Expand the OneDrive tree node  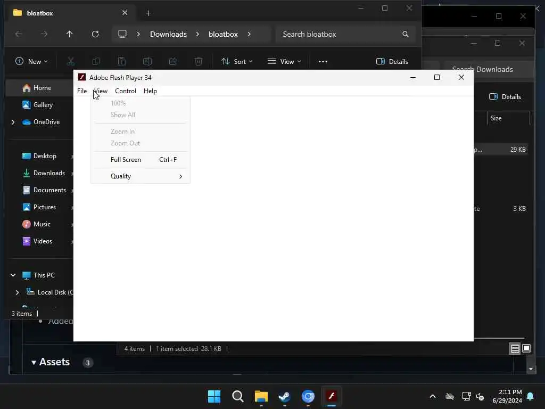click(x=13, y=122)
